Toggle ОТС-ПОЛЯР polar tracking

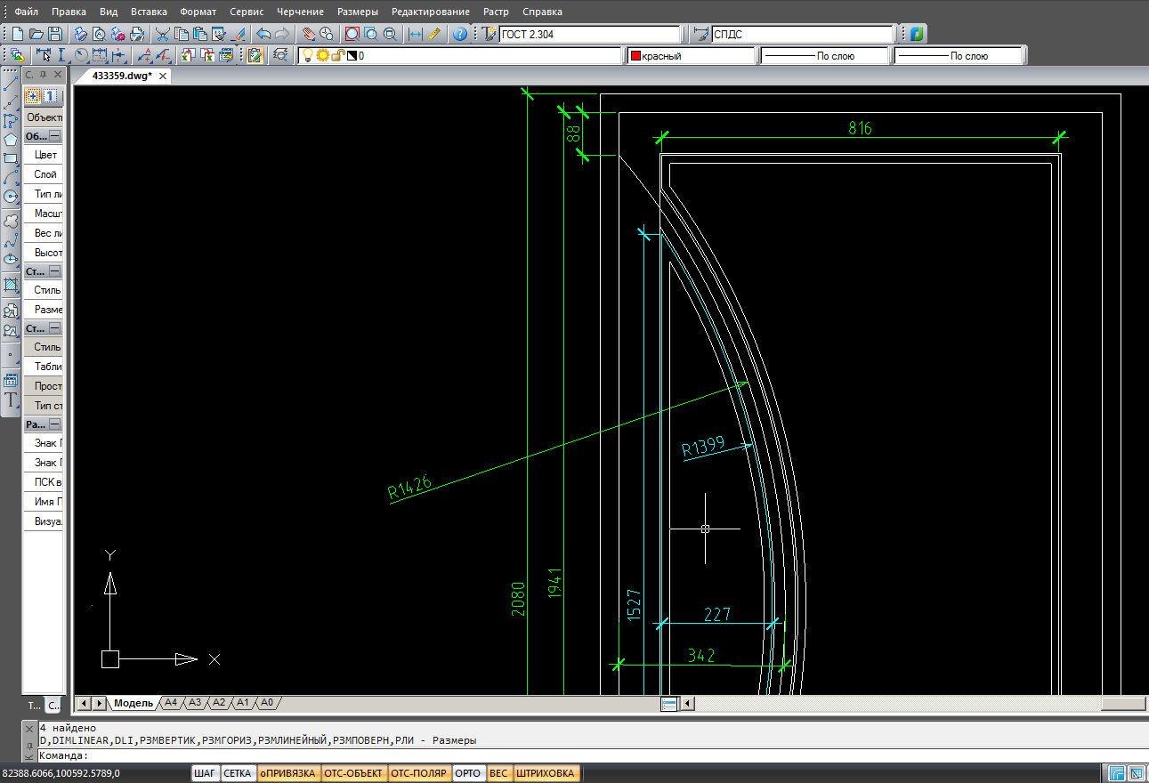[x=419, y=773]
